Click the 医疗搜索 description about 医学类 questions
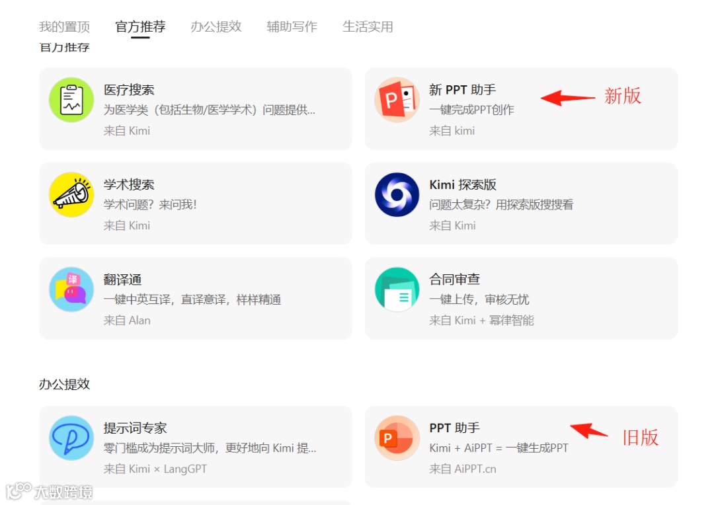This screenshot has width=714, height=505. tap(210, 110)
